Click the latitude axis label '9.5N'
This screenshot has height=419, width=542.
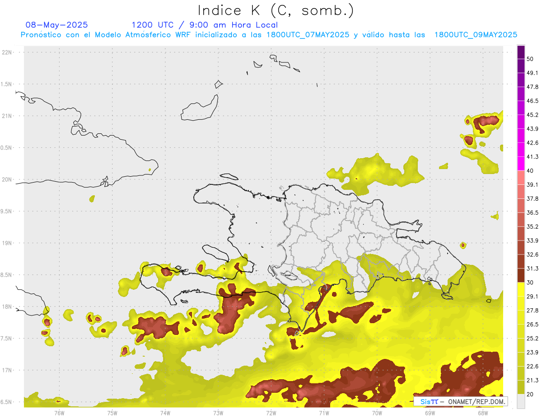[x=7, y=212]
